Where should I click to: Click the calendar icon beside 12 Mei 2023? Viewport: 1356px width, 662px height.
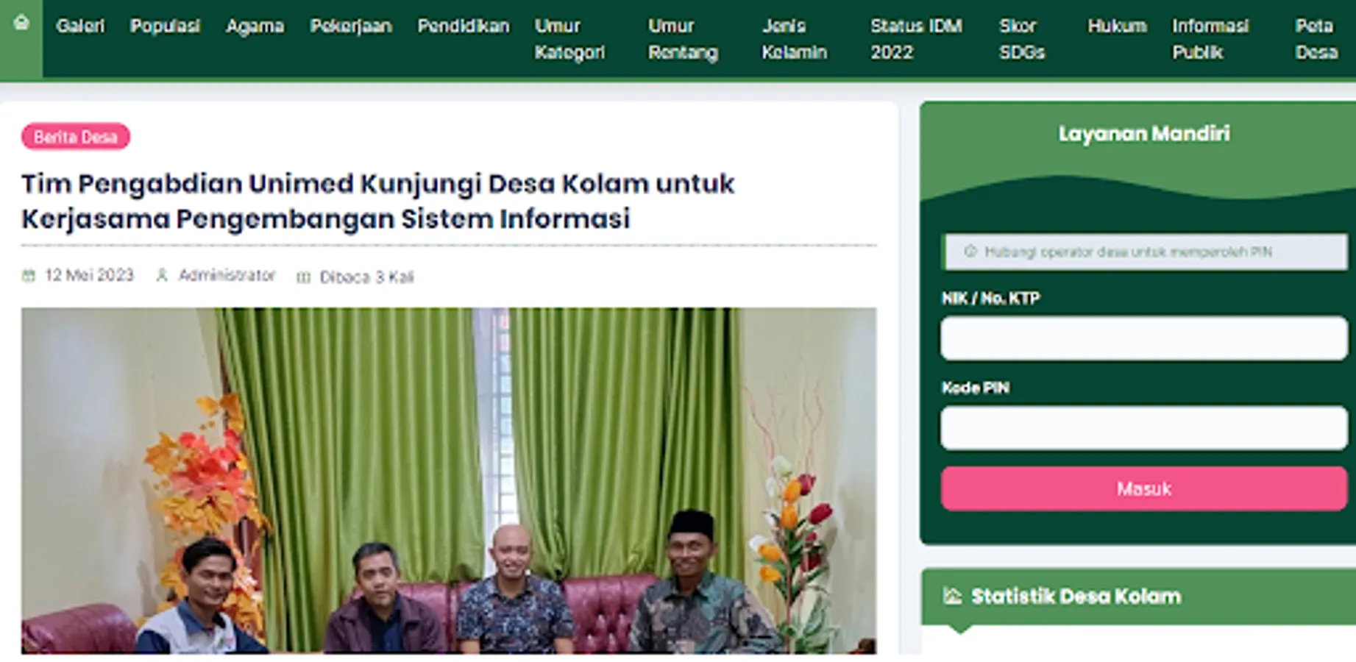[29, 276]
